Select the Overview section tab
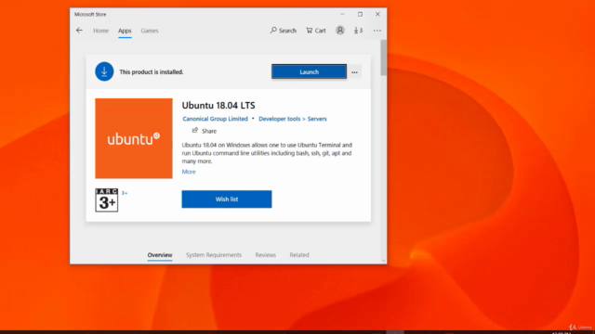Viewport: 595px width, 334px height. pyautogui.click(x=160, y=255)
